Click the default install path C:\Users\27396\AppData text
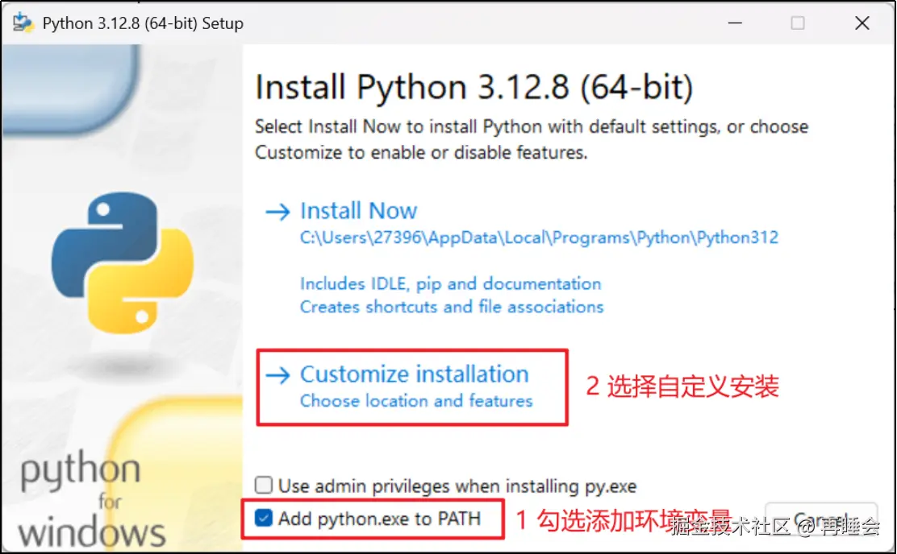The image size is (897, 554). click(539, 238)
